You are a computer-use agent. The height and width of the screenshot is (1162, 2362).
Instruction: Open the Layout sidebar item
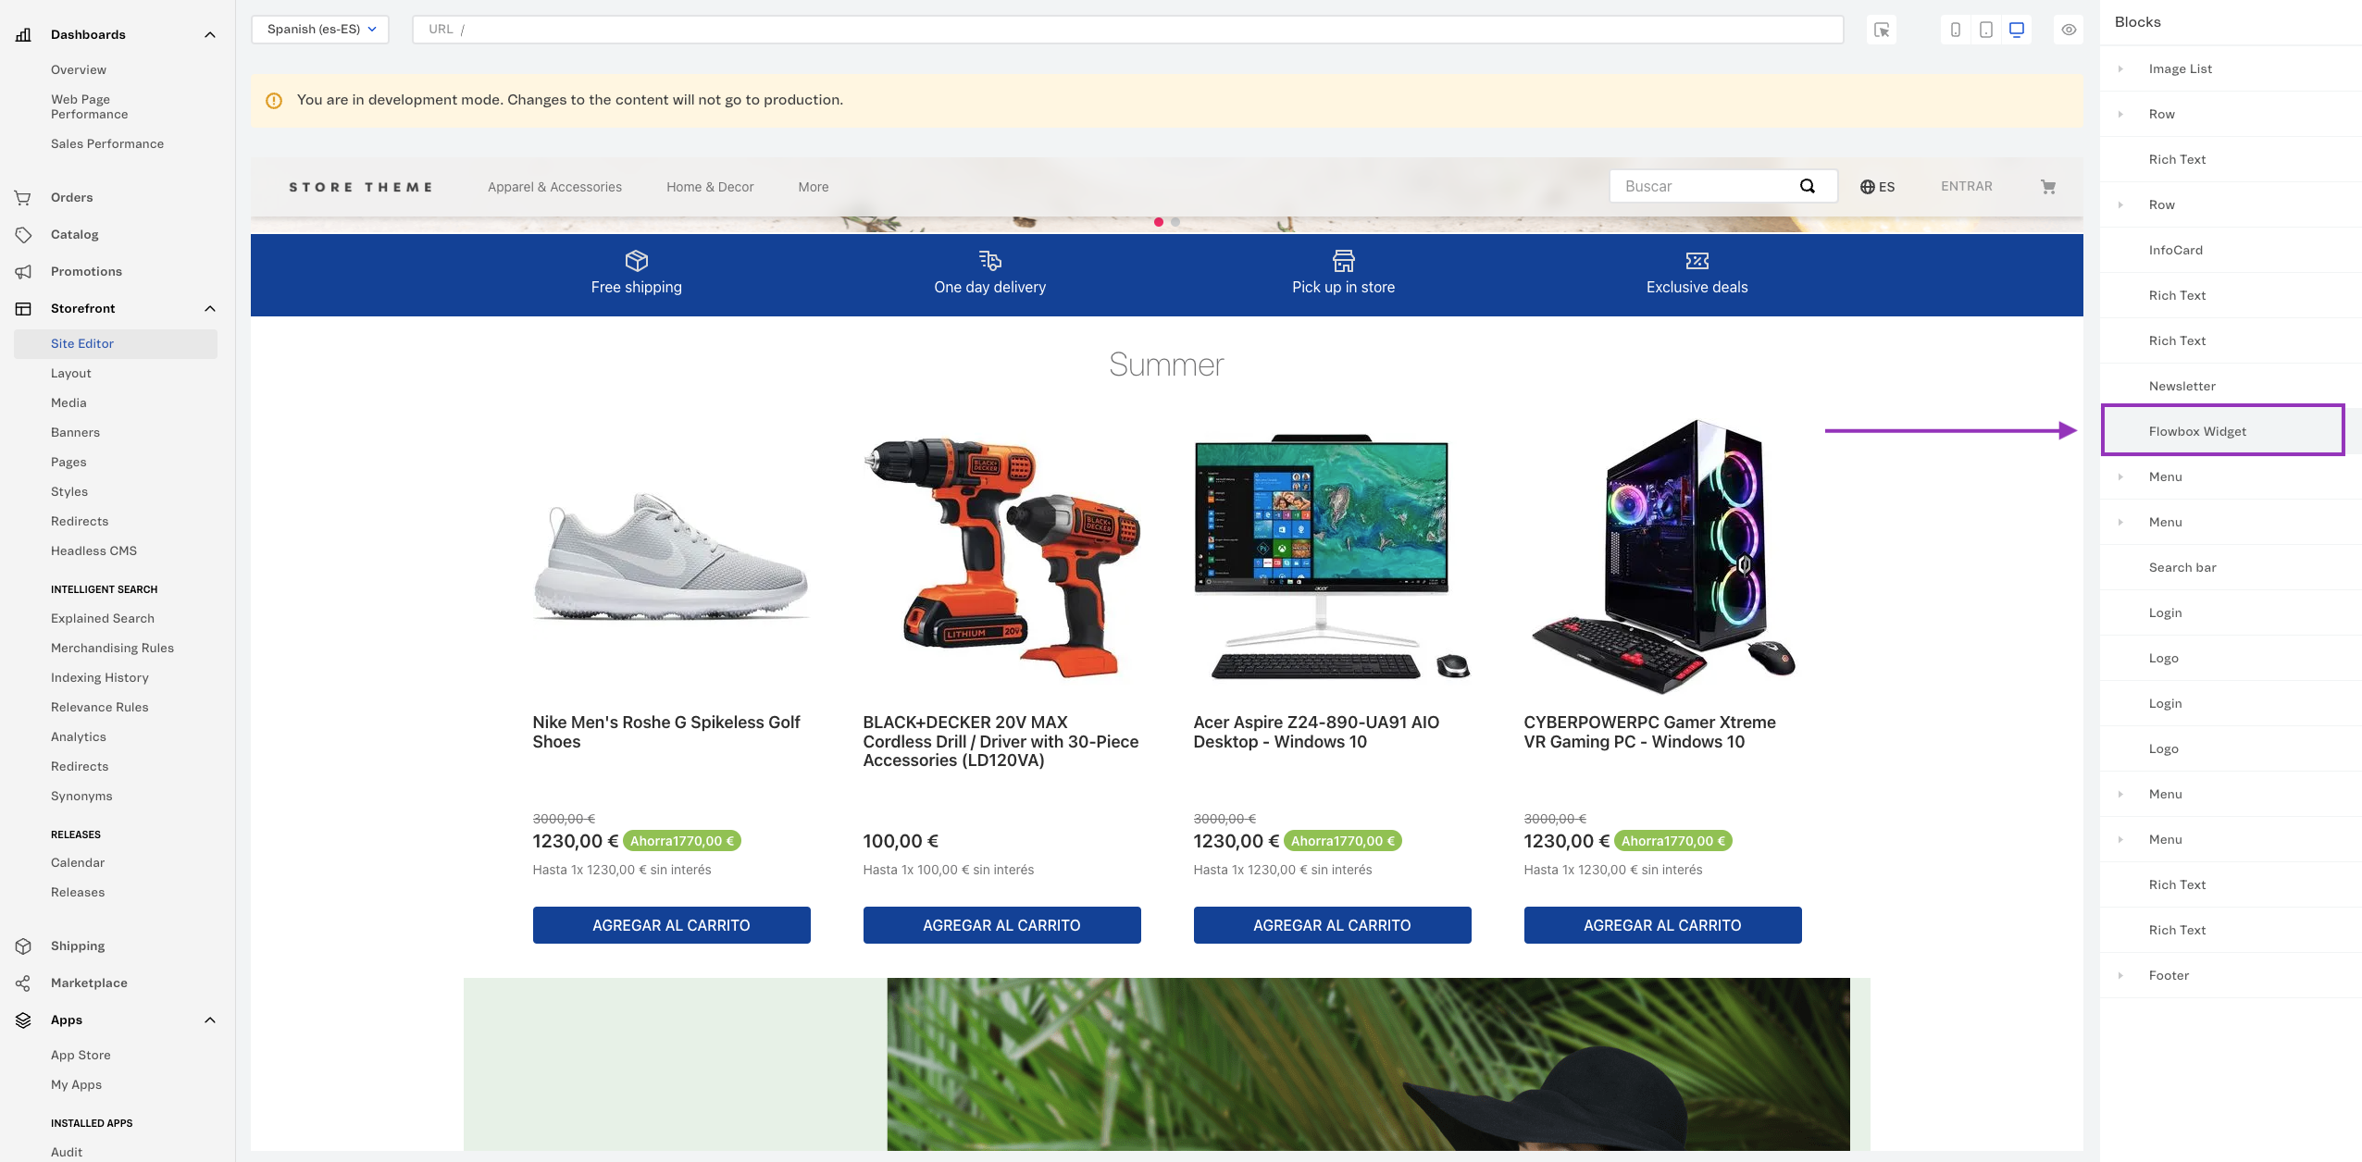(x=71, y=373)
